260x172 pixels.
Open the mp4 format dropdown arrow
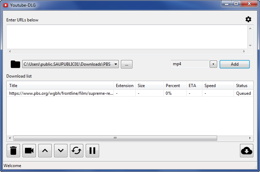pyautogui.click(x=213, y=64)
